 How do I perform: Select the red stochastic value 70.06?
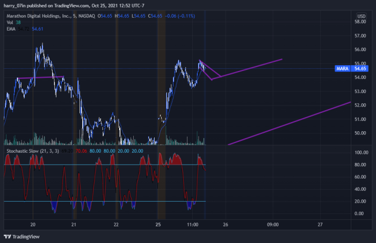tap(81, 151)
